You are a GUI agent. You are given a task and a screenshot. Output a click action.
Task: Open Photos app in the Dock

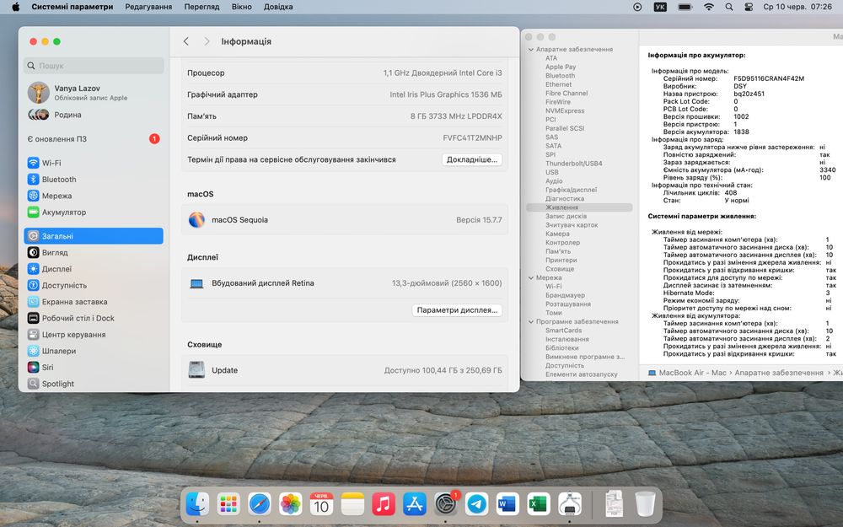coord(290,504)
